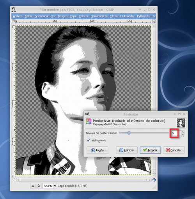The image size is (195, 199).
Task: Click the posterization levels slider handle
Action: (129, 133)
